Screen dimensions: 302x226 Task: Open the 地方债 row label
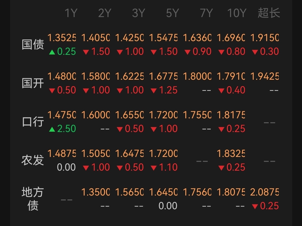33,199
